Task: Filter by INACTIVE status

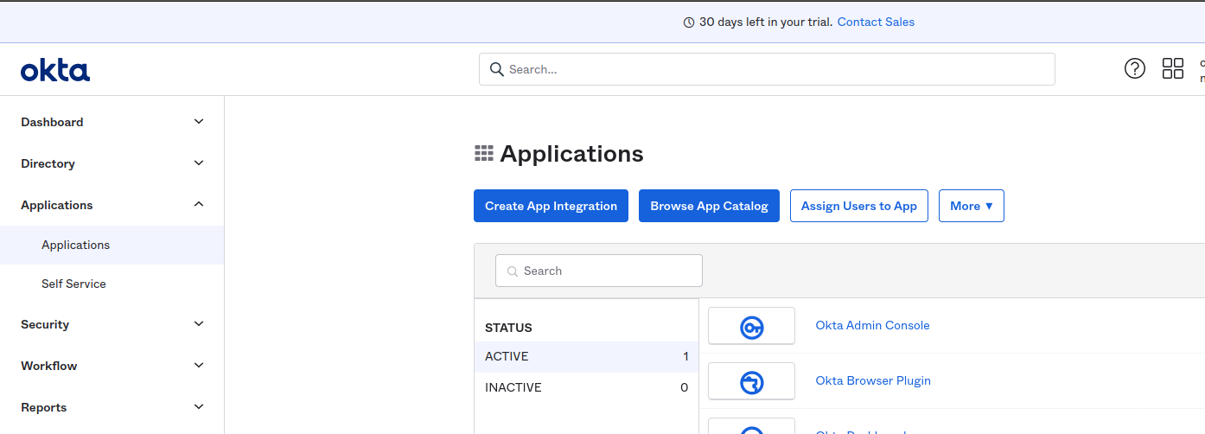Action: [x=586, y=387]
